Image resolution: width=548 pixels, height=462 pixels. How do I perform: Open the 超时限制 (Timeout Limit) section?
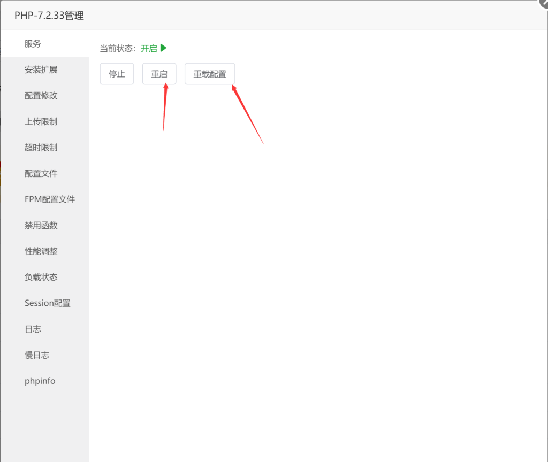[x=41, y=147]
